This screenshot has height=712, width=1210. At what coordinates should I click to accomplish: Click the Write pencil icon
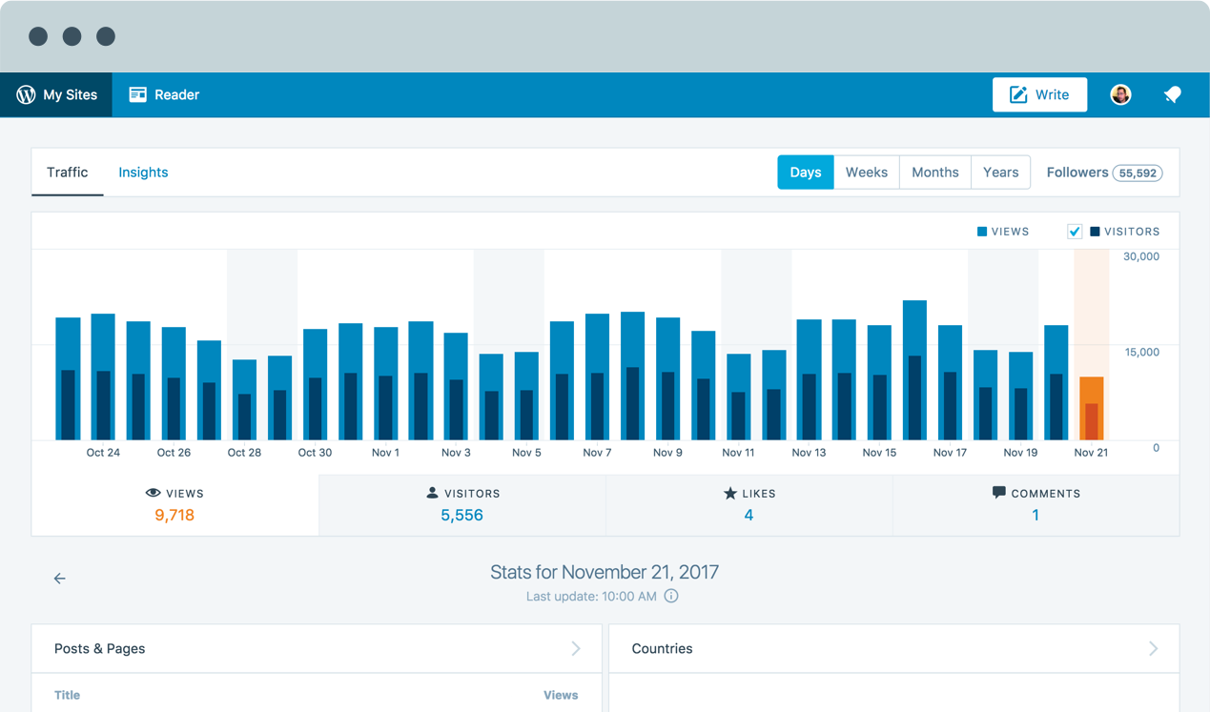click(1018, 94)
